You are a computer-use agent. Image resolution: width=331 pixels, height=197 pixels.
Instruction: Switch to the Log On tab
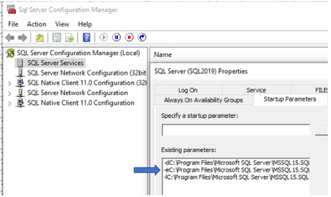pos(187,90)
